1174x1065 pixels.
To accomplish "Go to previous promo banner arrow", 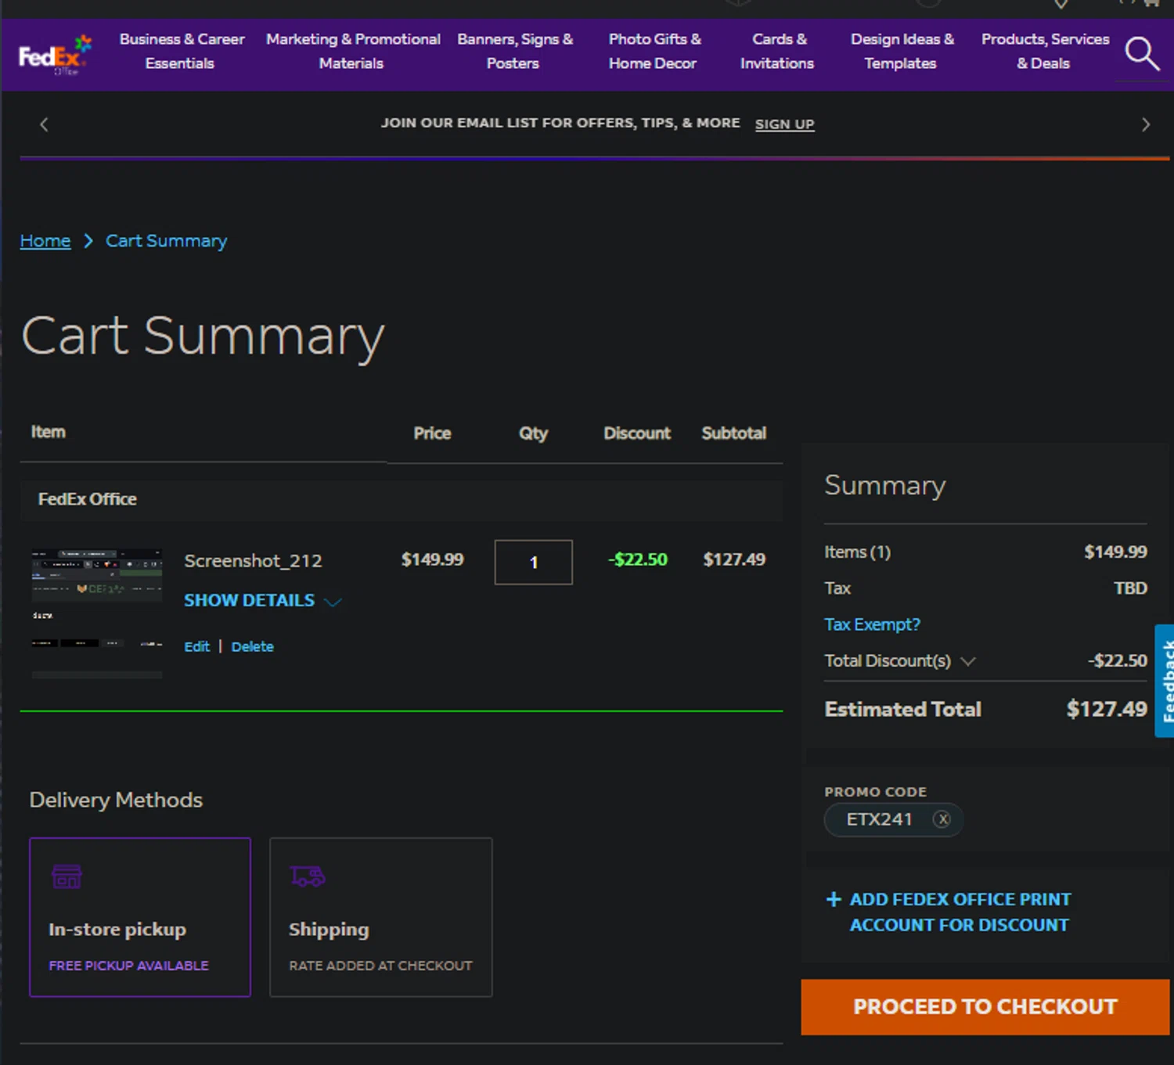I will (44, 124).
